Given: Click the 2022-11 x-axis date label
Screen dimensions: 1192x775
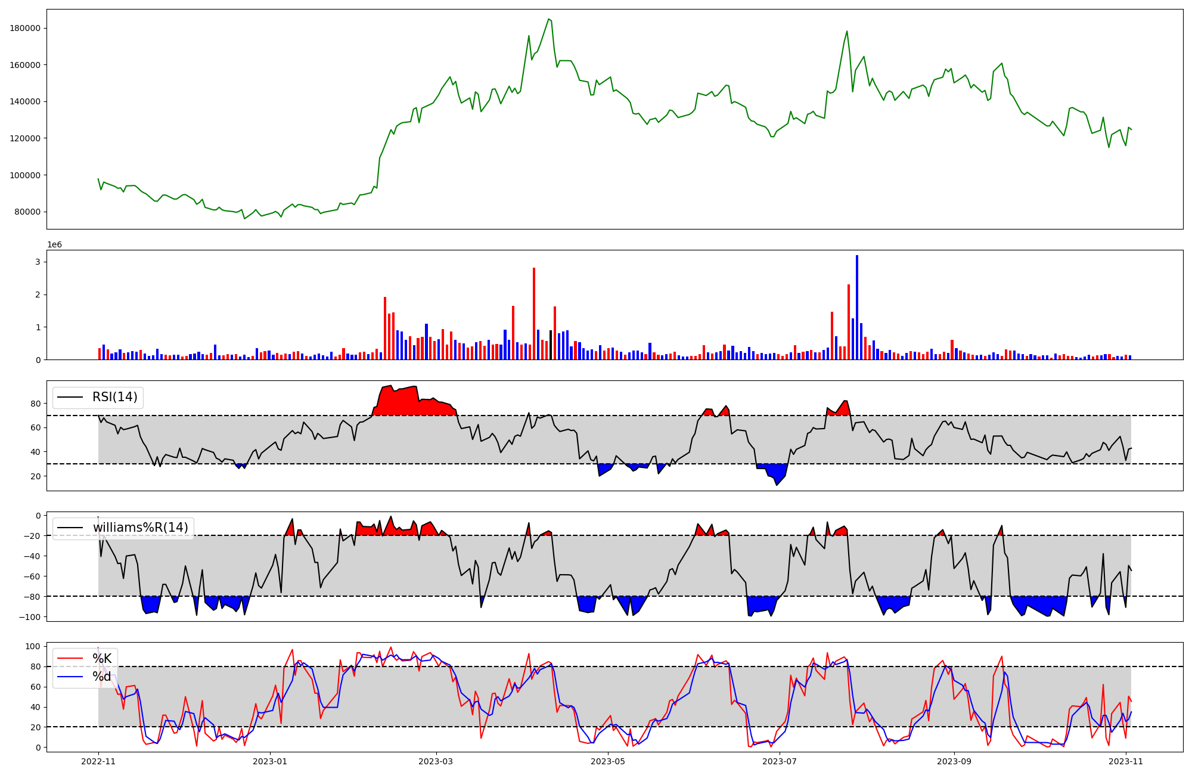Looking at the screenshot, I should pyautogui.click(x=98, y=761).
